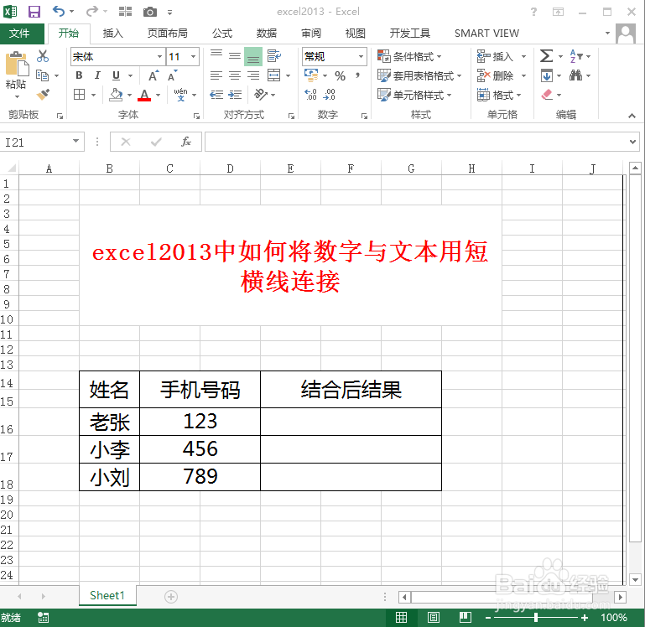Viewport: 645px width, 627px height.
Task: Apply comma style number format
Action: click(358, 75)
